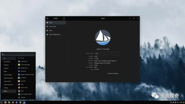
Task: Launch Firefox from the bottom panel
Action: click(x=13, y=102)
